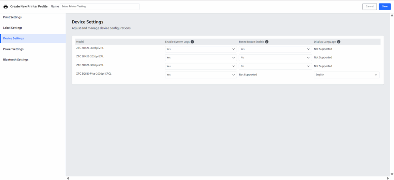Click the Cancel button

click(x=369, y=7)
